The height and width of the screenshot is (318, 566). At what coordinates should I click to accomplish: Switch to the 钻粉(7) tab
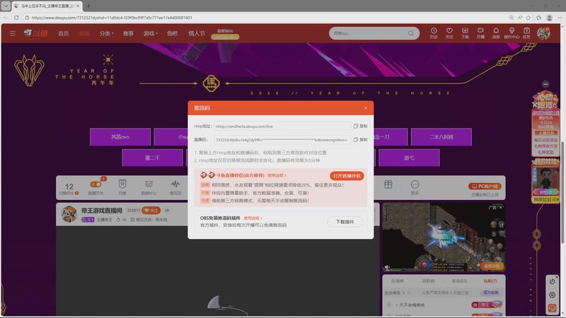tap(490, 281)
